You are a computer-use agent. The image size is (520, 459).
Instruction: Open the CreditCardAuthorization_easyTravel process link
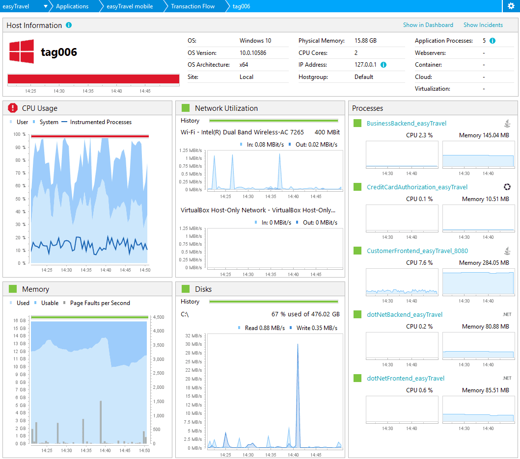[x=417, y=187]
